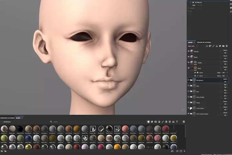
Task: Expand the Skin Human Simple folder
Action: 191,114
